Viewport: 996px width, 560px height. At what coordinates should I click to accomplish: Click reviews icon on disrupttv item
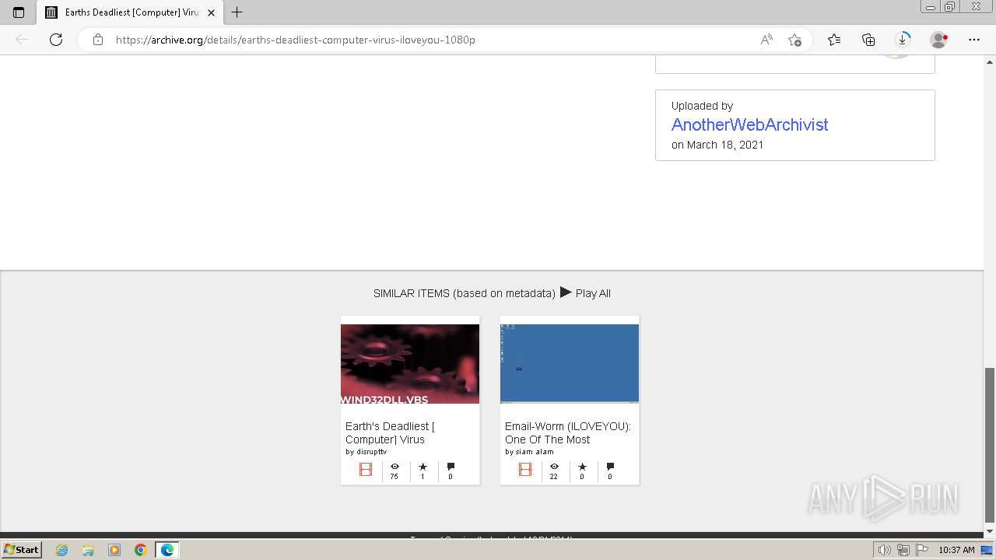(451, 467)
